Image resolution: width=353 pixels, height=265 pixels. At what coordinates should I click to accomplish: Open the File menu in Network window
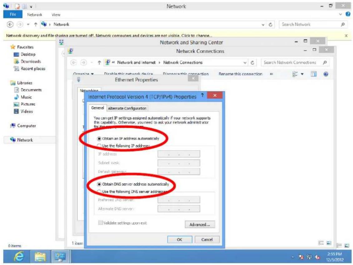tap(13, 14)
